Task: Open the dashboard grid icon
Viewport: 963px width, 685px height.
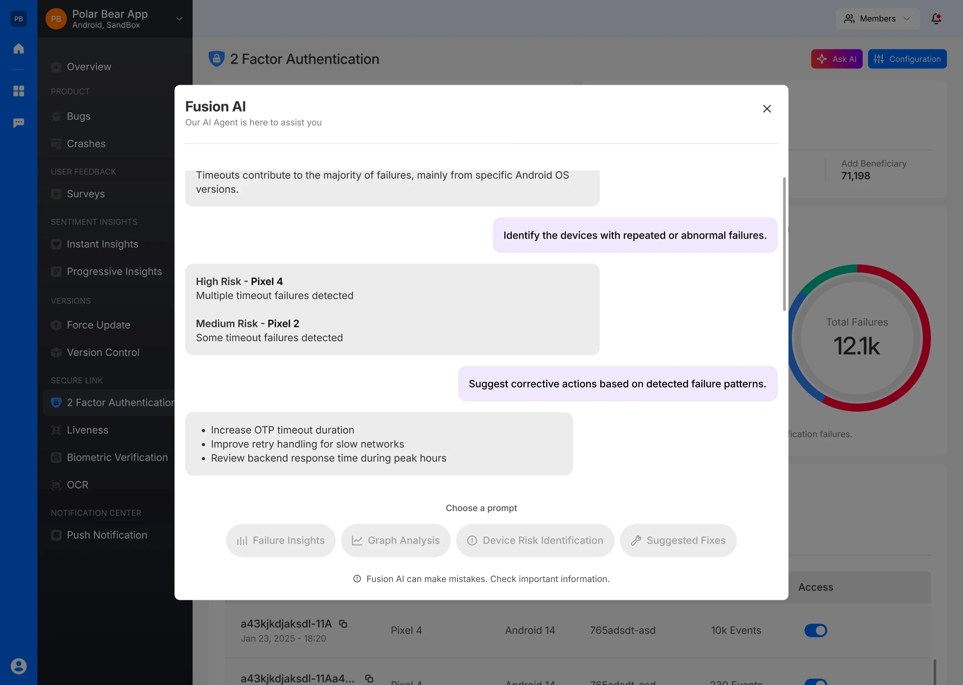Action: pyautogui.click(x=18, y=91)
